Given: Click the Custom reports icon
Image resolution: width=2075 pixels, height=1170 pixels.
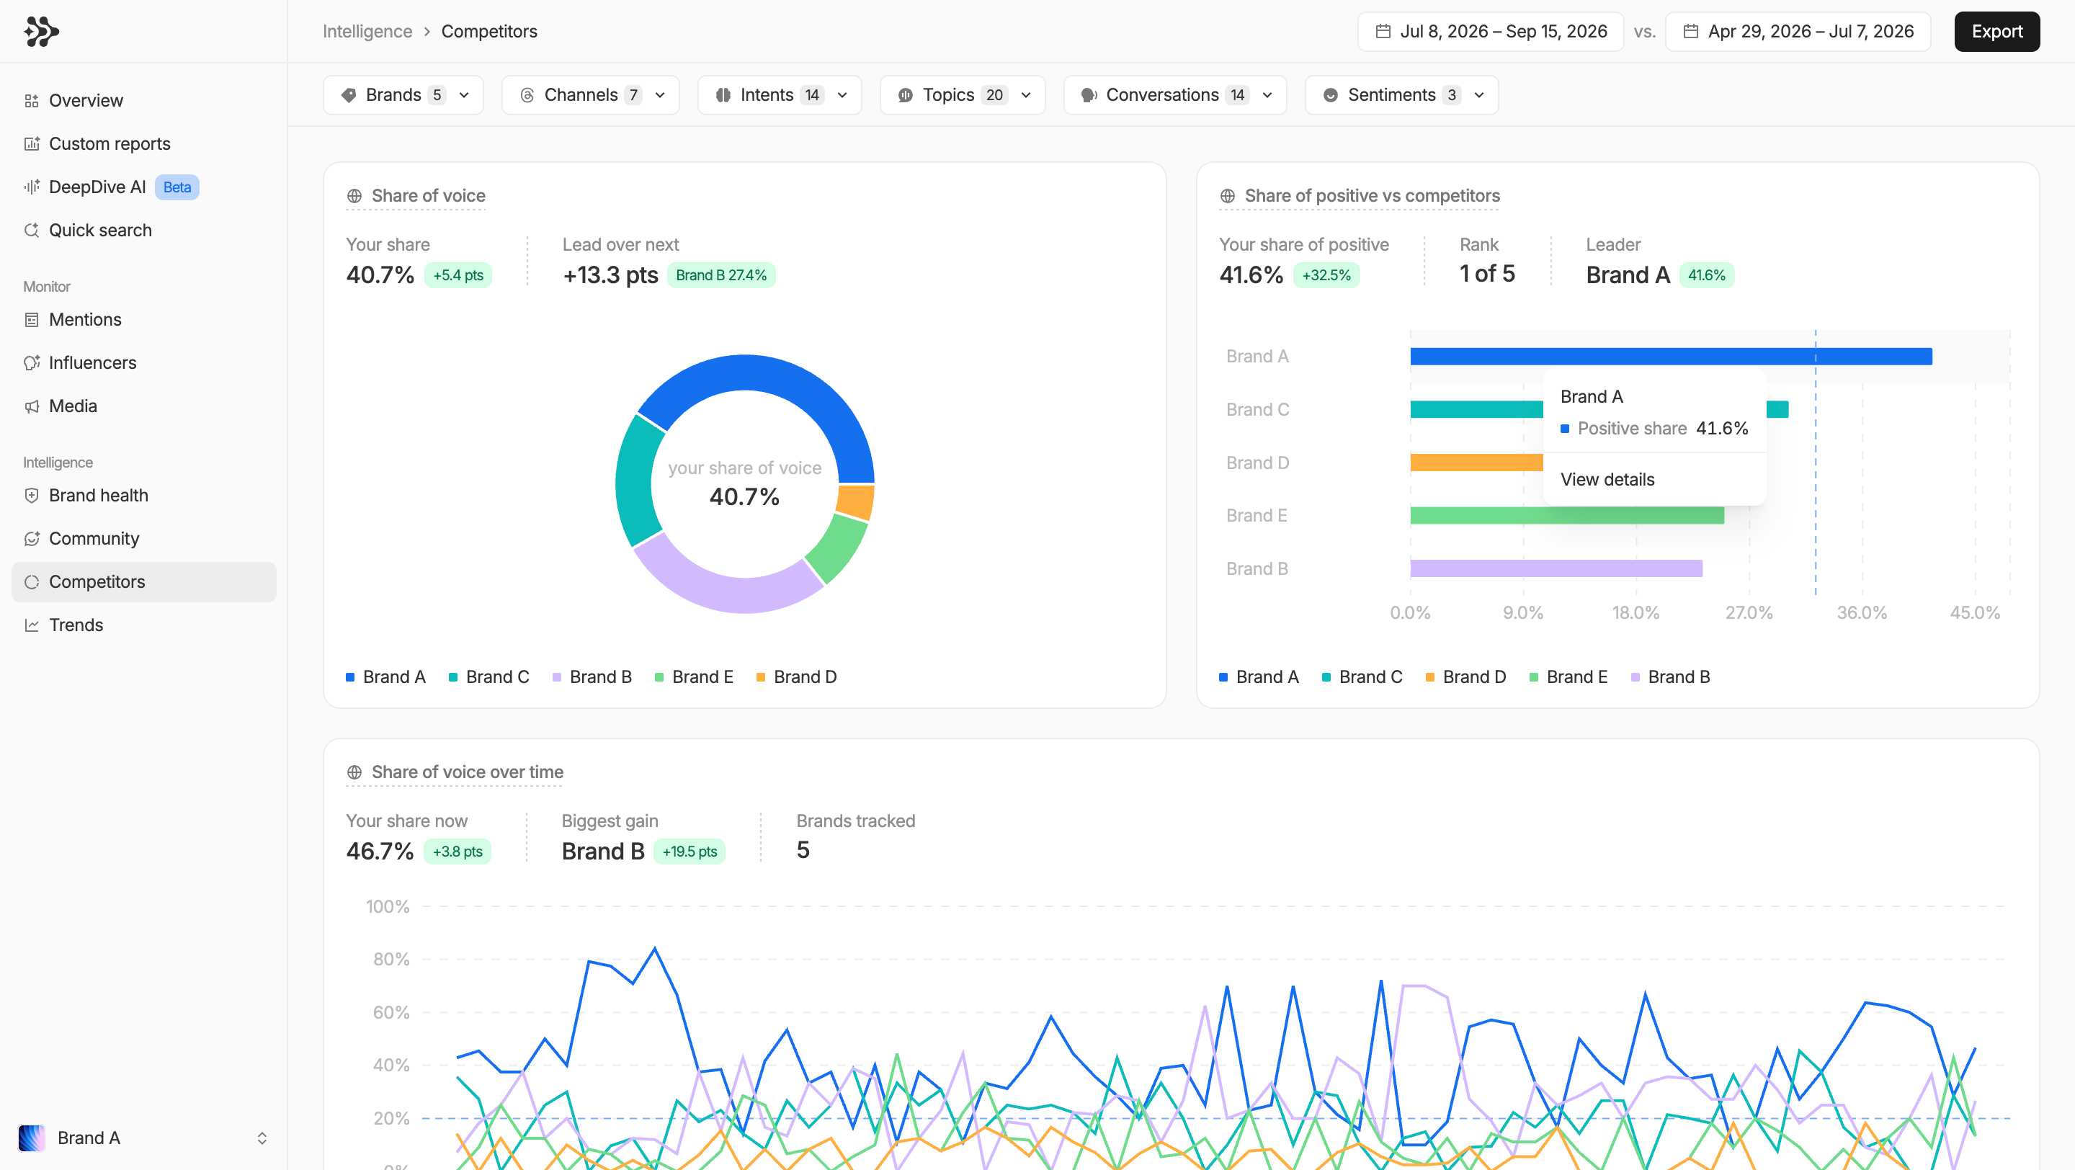Looking at the screenshot, I should pos(32,144).
